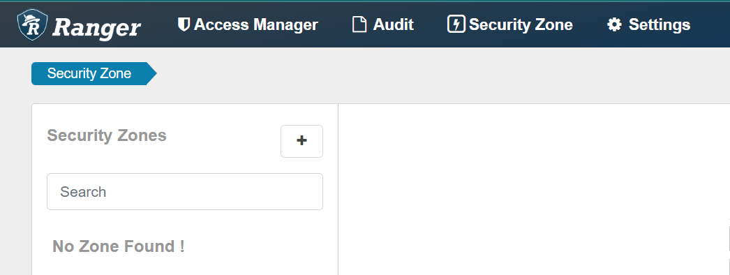Click the Security Zone breadcrumb
730x275 pixels.
point(89,73)
